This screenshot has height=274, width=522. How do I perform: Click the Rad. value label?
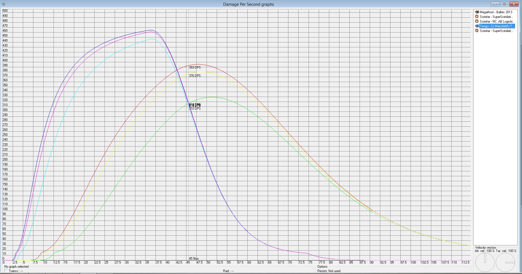tap(228, 271)
